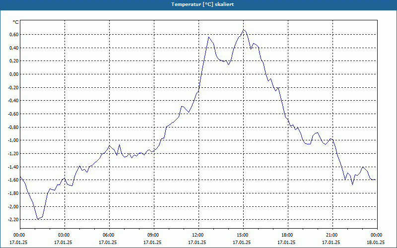Viewport: 397px width, 248px height.
Task: Click the curve's first peak just after 12:00
Action: coord(208,37)
